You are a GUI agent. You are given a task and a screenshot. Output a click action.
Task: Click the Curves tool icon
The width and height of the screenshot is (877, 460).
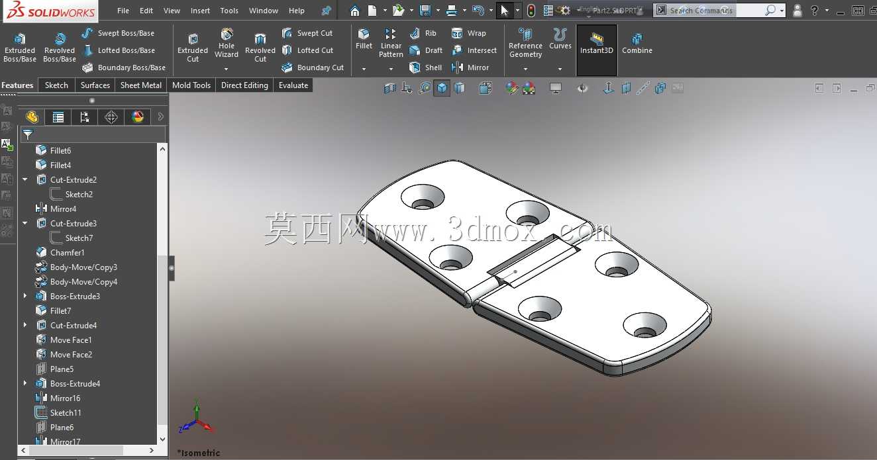[560, 39]
